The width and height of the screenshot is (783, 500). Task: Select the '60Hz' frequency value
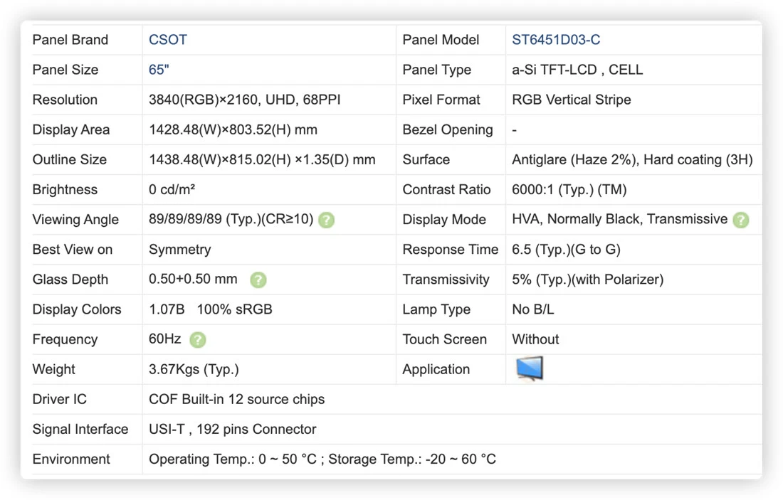165,339
